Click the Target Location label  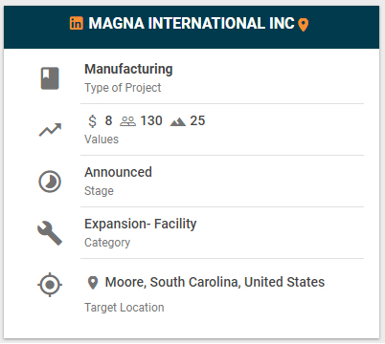click(x=125, y=308)
